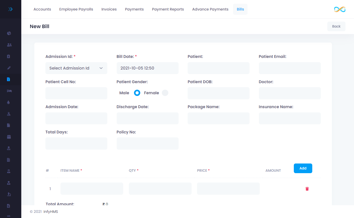Switch to the Invoices tab
Screen dimensions: 354x218
point(109,9)
